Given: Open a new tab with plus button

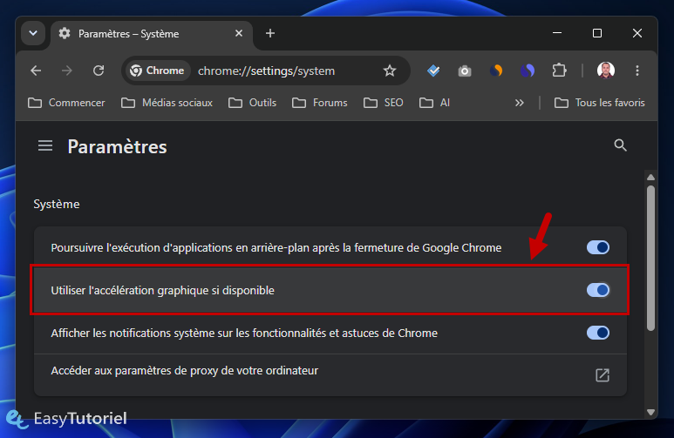Looking at the screenshot, I should 270,33.
